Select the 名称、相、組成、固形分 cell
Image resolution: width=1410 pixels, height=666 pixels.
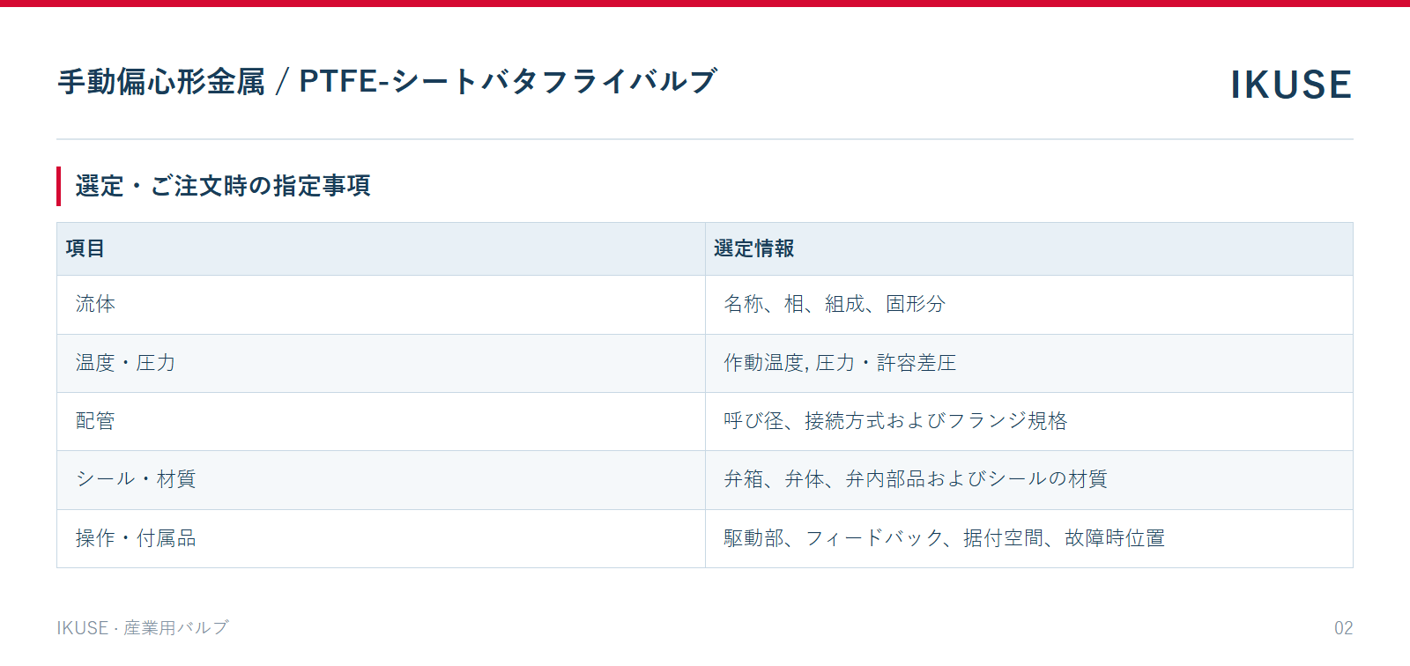point(1029,305)
